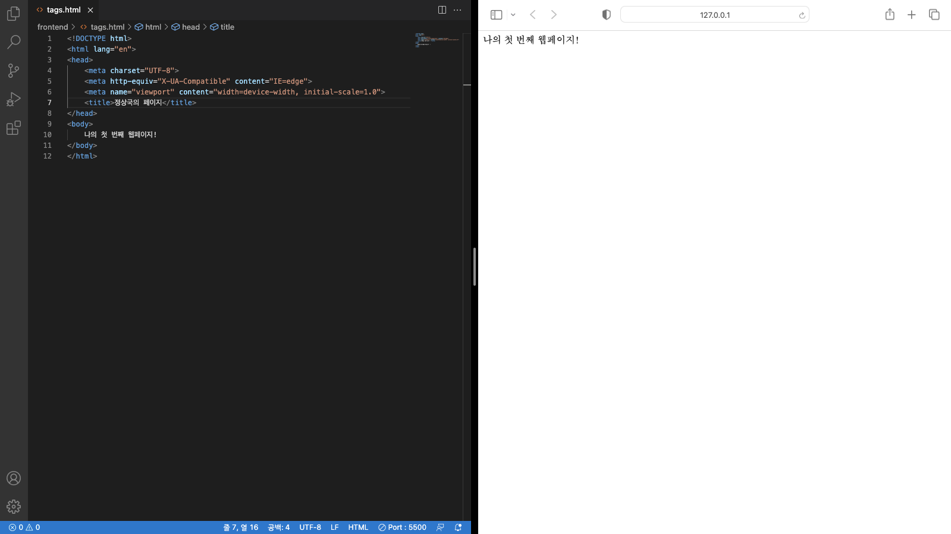Click frontend folder in breadcrumb
951x534 pixels.
point(52,27)
